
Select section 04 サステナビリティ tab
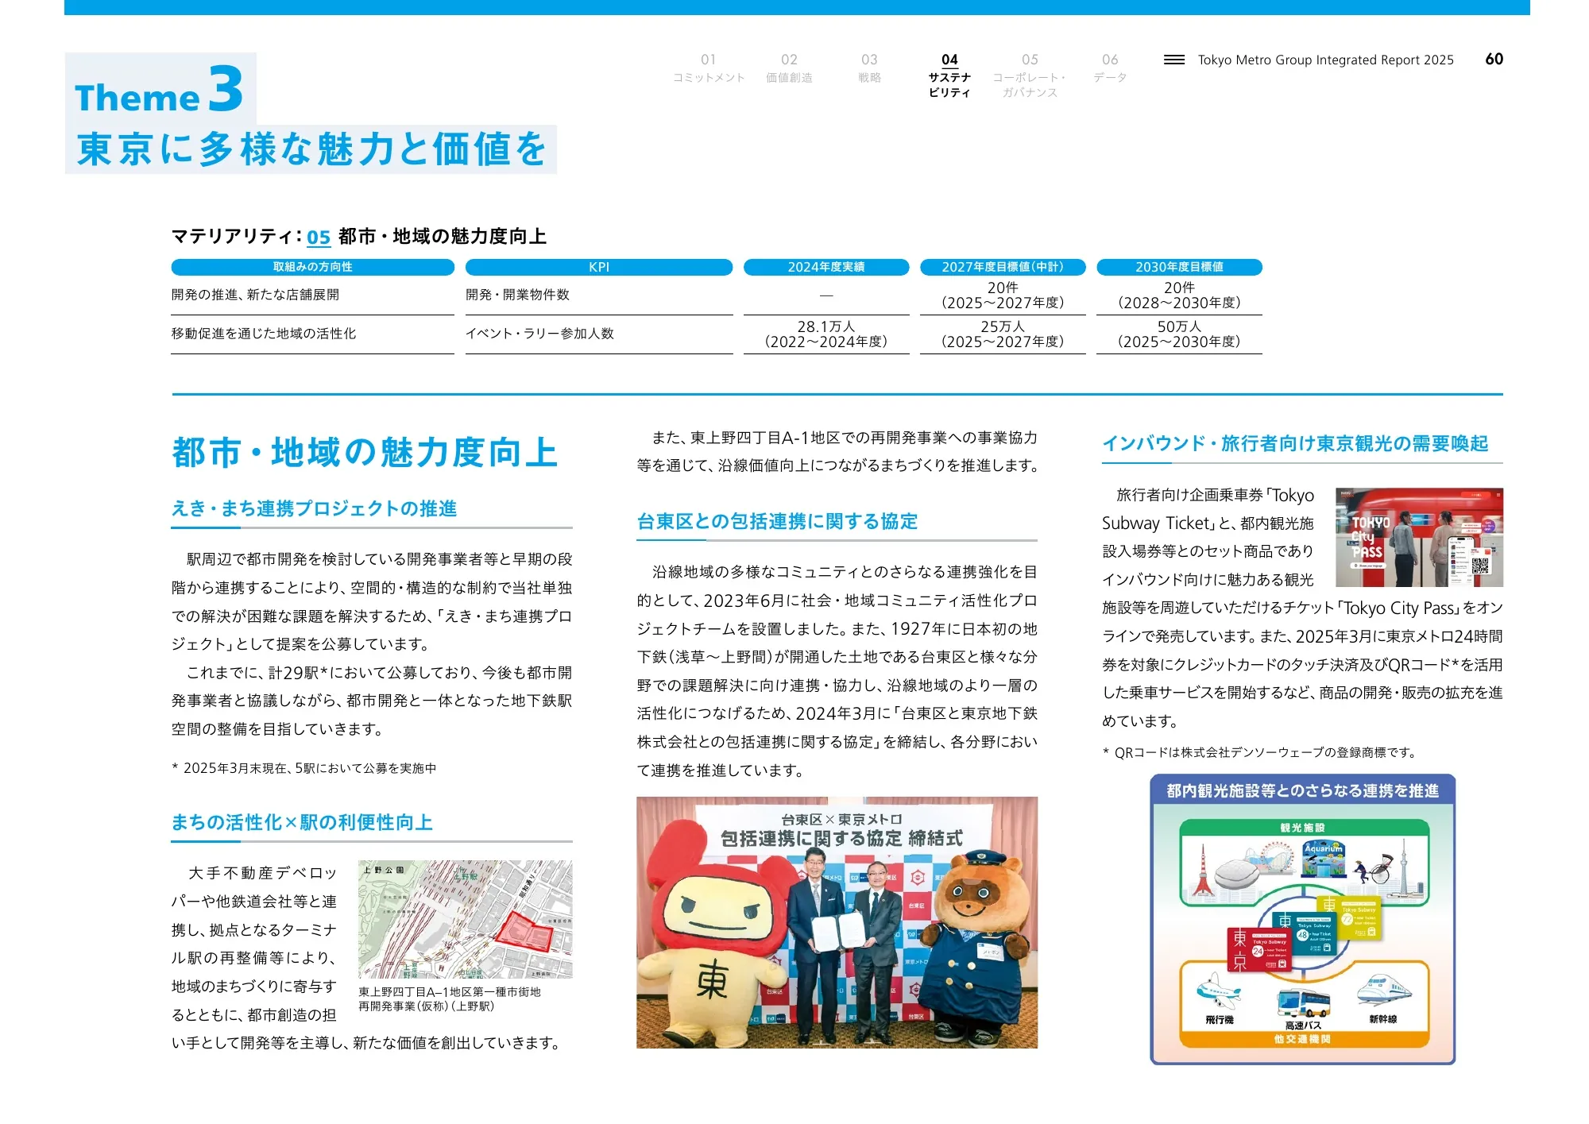pyautogui.click(x=949, y=75)
